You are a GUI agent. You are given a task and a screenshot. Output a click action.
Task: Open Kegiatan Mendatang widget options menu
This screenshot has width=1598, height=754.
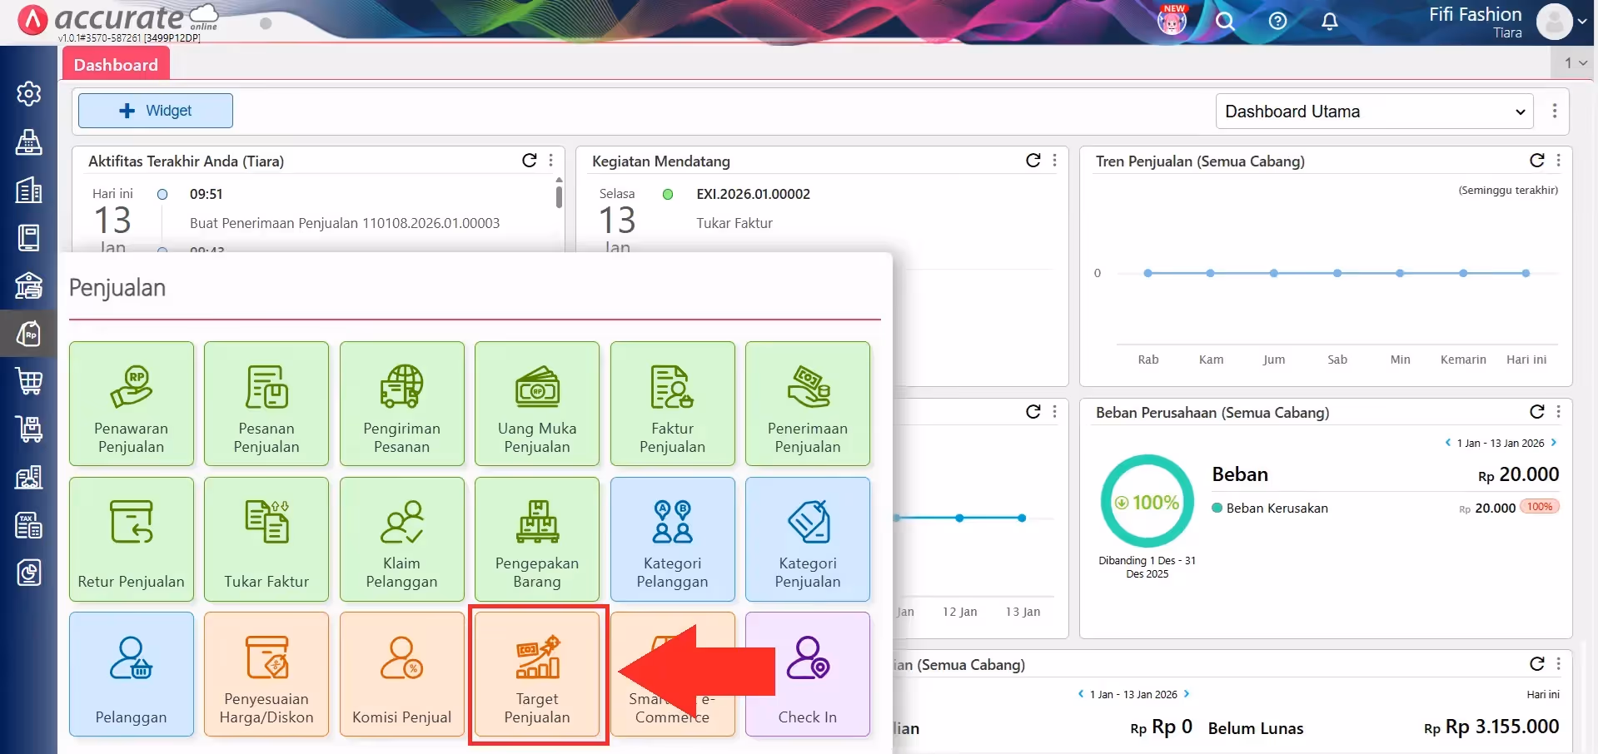(1055, 161)
